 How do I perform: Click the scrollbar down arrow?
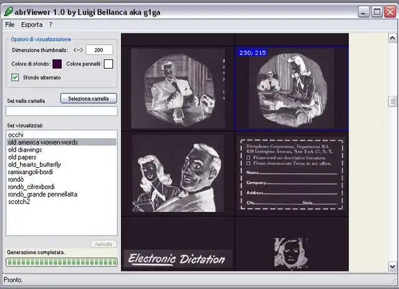coord(392,267)
